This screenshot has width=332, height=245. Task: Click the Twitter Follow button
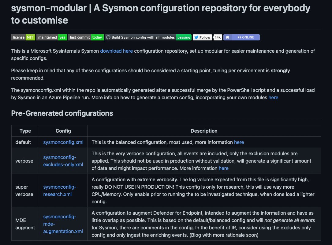tap(202, 37)
